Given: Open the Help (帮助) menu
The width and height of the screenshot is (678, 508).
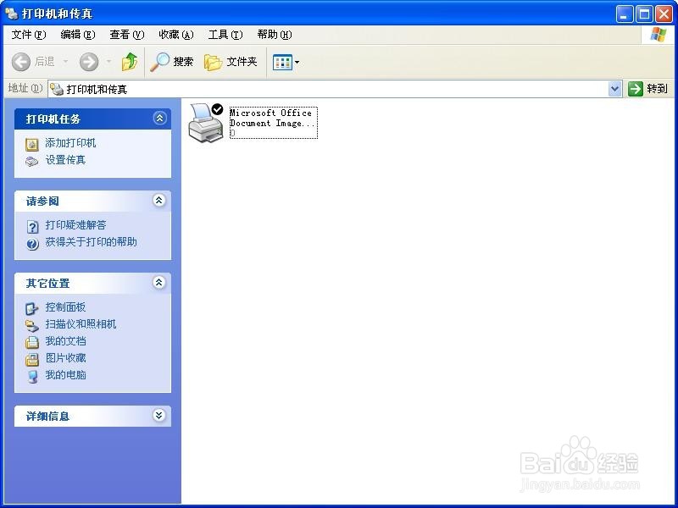Looking at the screenshot, I should (x=275, y=35).
